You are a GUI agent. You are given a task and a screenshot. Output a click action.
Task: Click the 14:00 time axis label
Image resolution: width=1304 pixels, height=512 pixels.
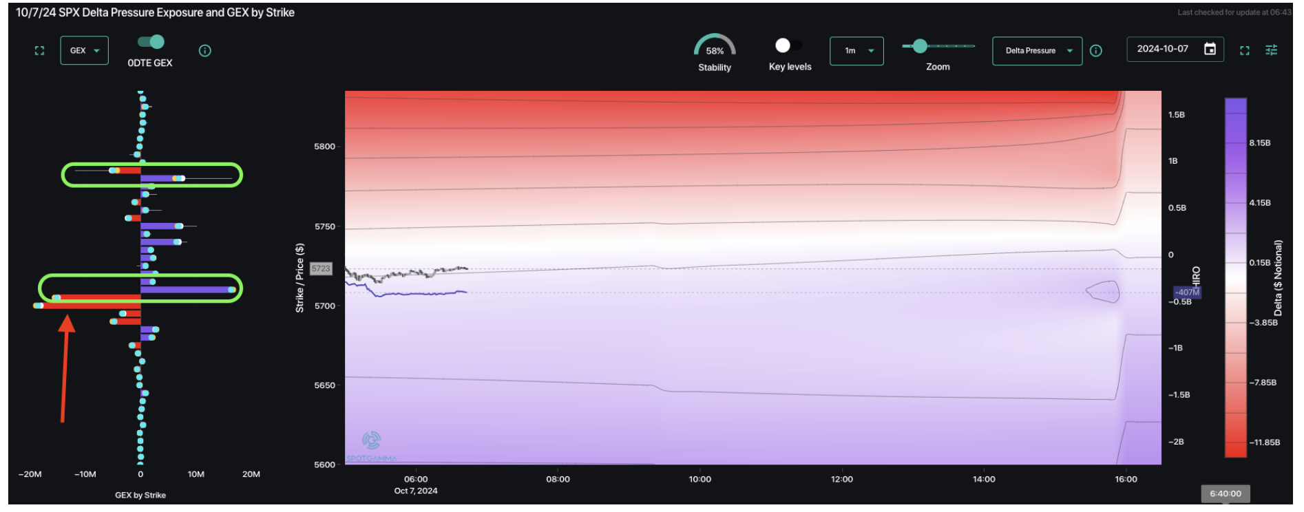tap(984, 479)
